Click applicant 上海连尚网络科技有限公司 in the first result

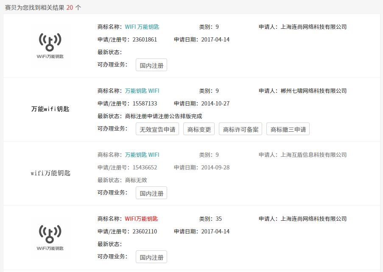coord(313,27)
